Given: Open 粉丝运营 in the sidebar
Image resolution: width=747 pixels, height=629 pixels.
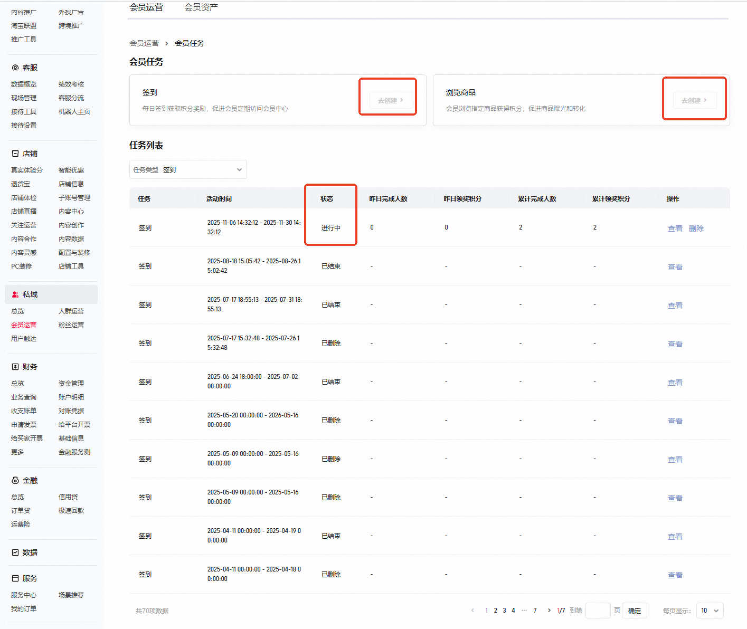Looking at the screenshot, I should click(x=71, y=325).
